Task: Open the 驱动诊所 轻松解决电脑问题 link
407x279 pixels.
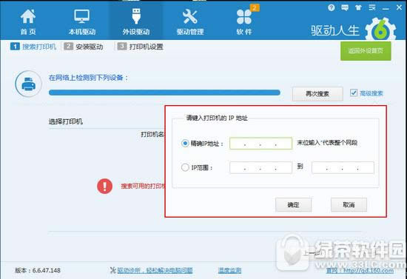Action: tap(155, 270)
